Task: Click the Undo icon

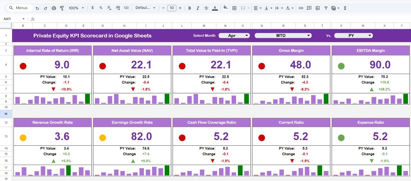Action: click(x=37, y=8)
